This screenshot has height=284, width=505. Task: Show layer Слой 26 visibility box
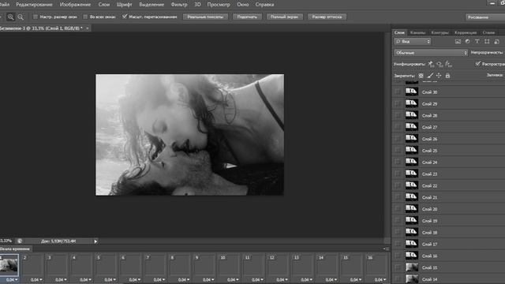pos(398,139)
